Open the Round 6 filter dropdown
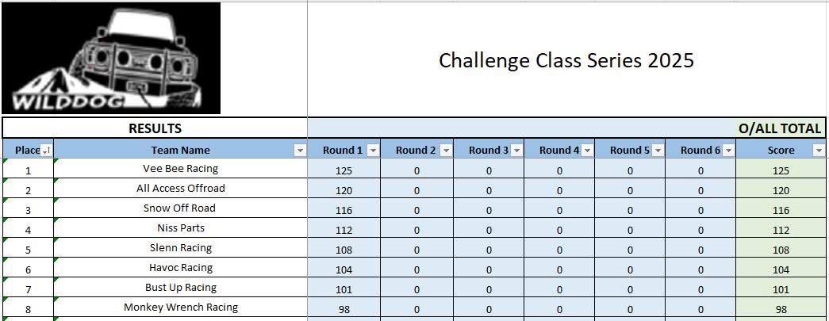829x321 pixels. click(x=729, y=151)
